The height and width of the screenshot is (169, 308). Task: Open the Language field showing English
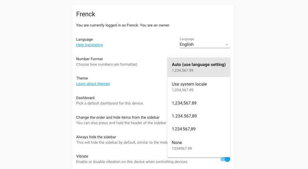click(202, 44)
